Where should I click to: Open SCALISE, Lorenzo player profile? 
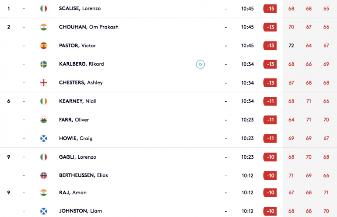[x=80, y=9]
